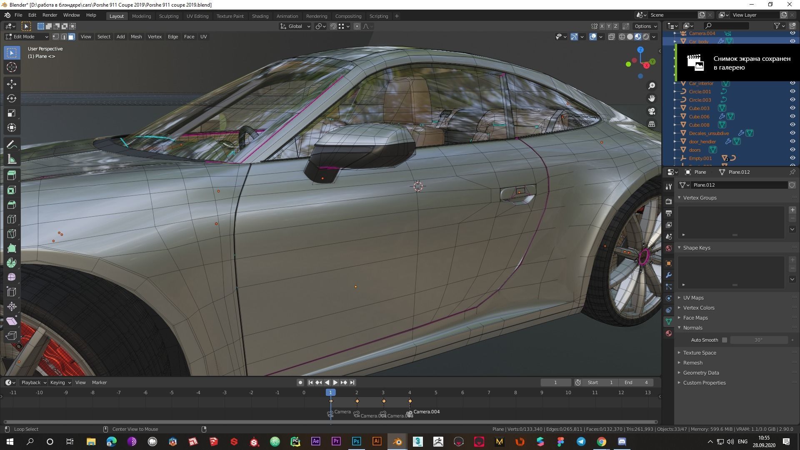
Task: Open Premiere Pro from the taskbar
Action: pyautogui.click(x=336, y=441)
